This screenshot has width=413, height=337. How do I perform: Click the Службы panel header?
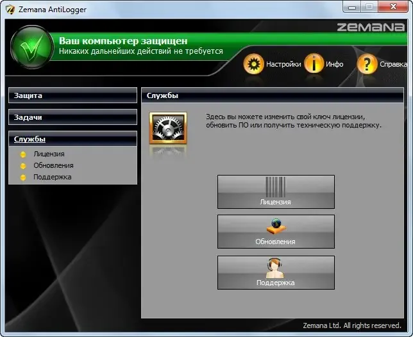[273, 95]
